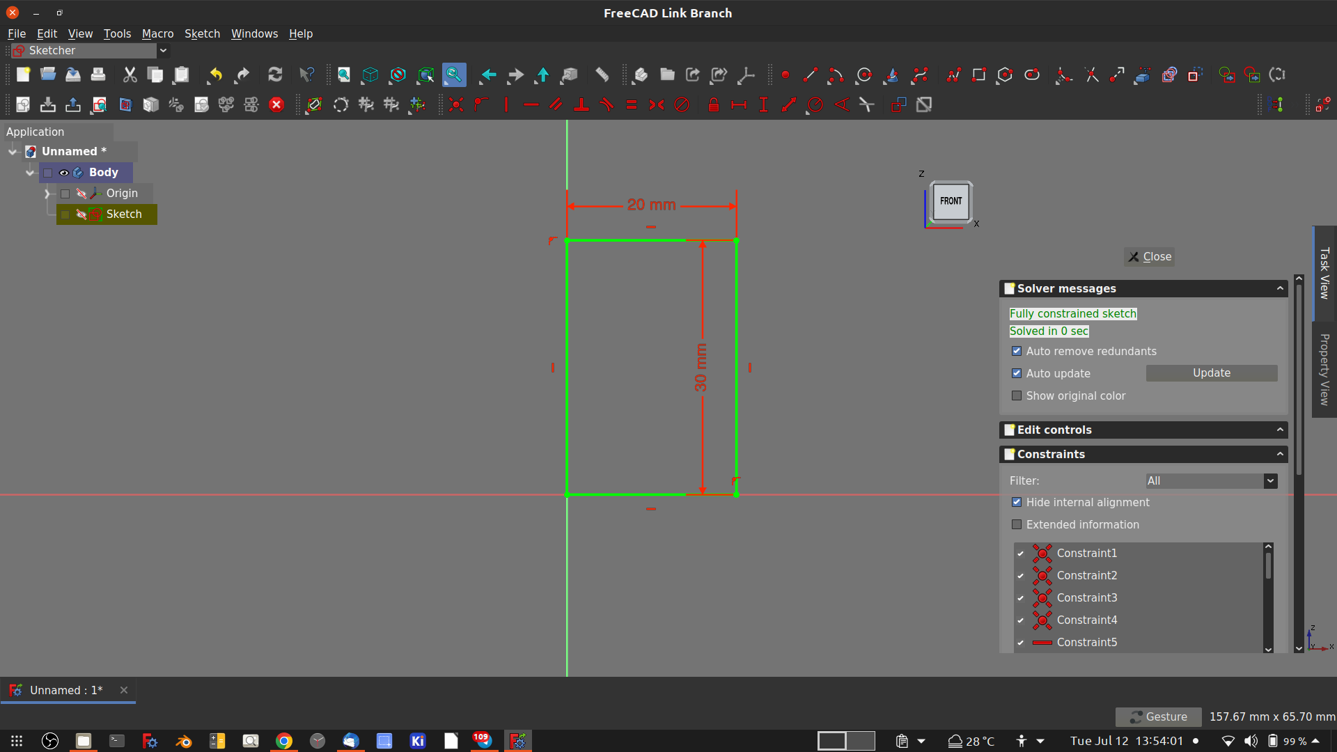
Task: Click the Update button
Action: click(1211, 373)
